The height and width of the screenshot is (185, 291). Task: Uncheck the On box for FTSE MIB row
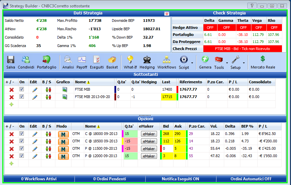click(x=22, y=89)
